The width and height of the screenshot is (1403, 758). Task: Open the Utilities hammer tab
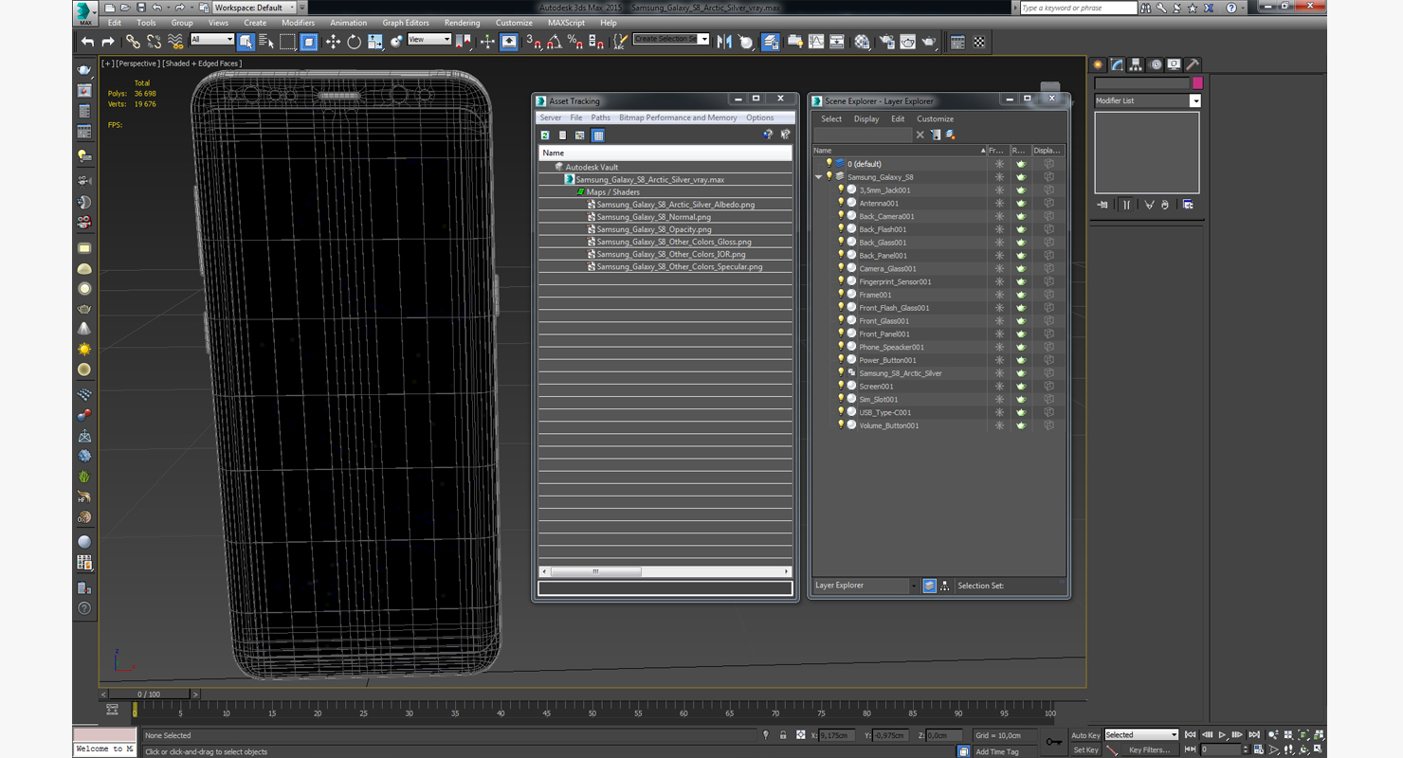click(x=1193, y=64)
